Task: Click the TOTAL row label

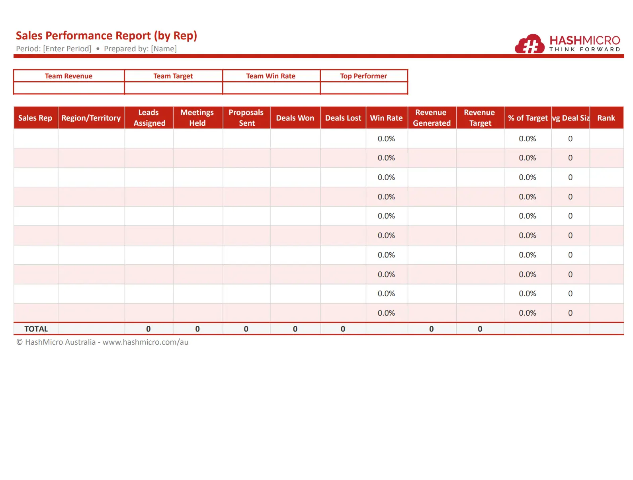Action: pyautogui.click(x=36, y=329)
